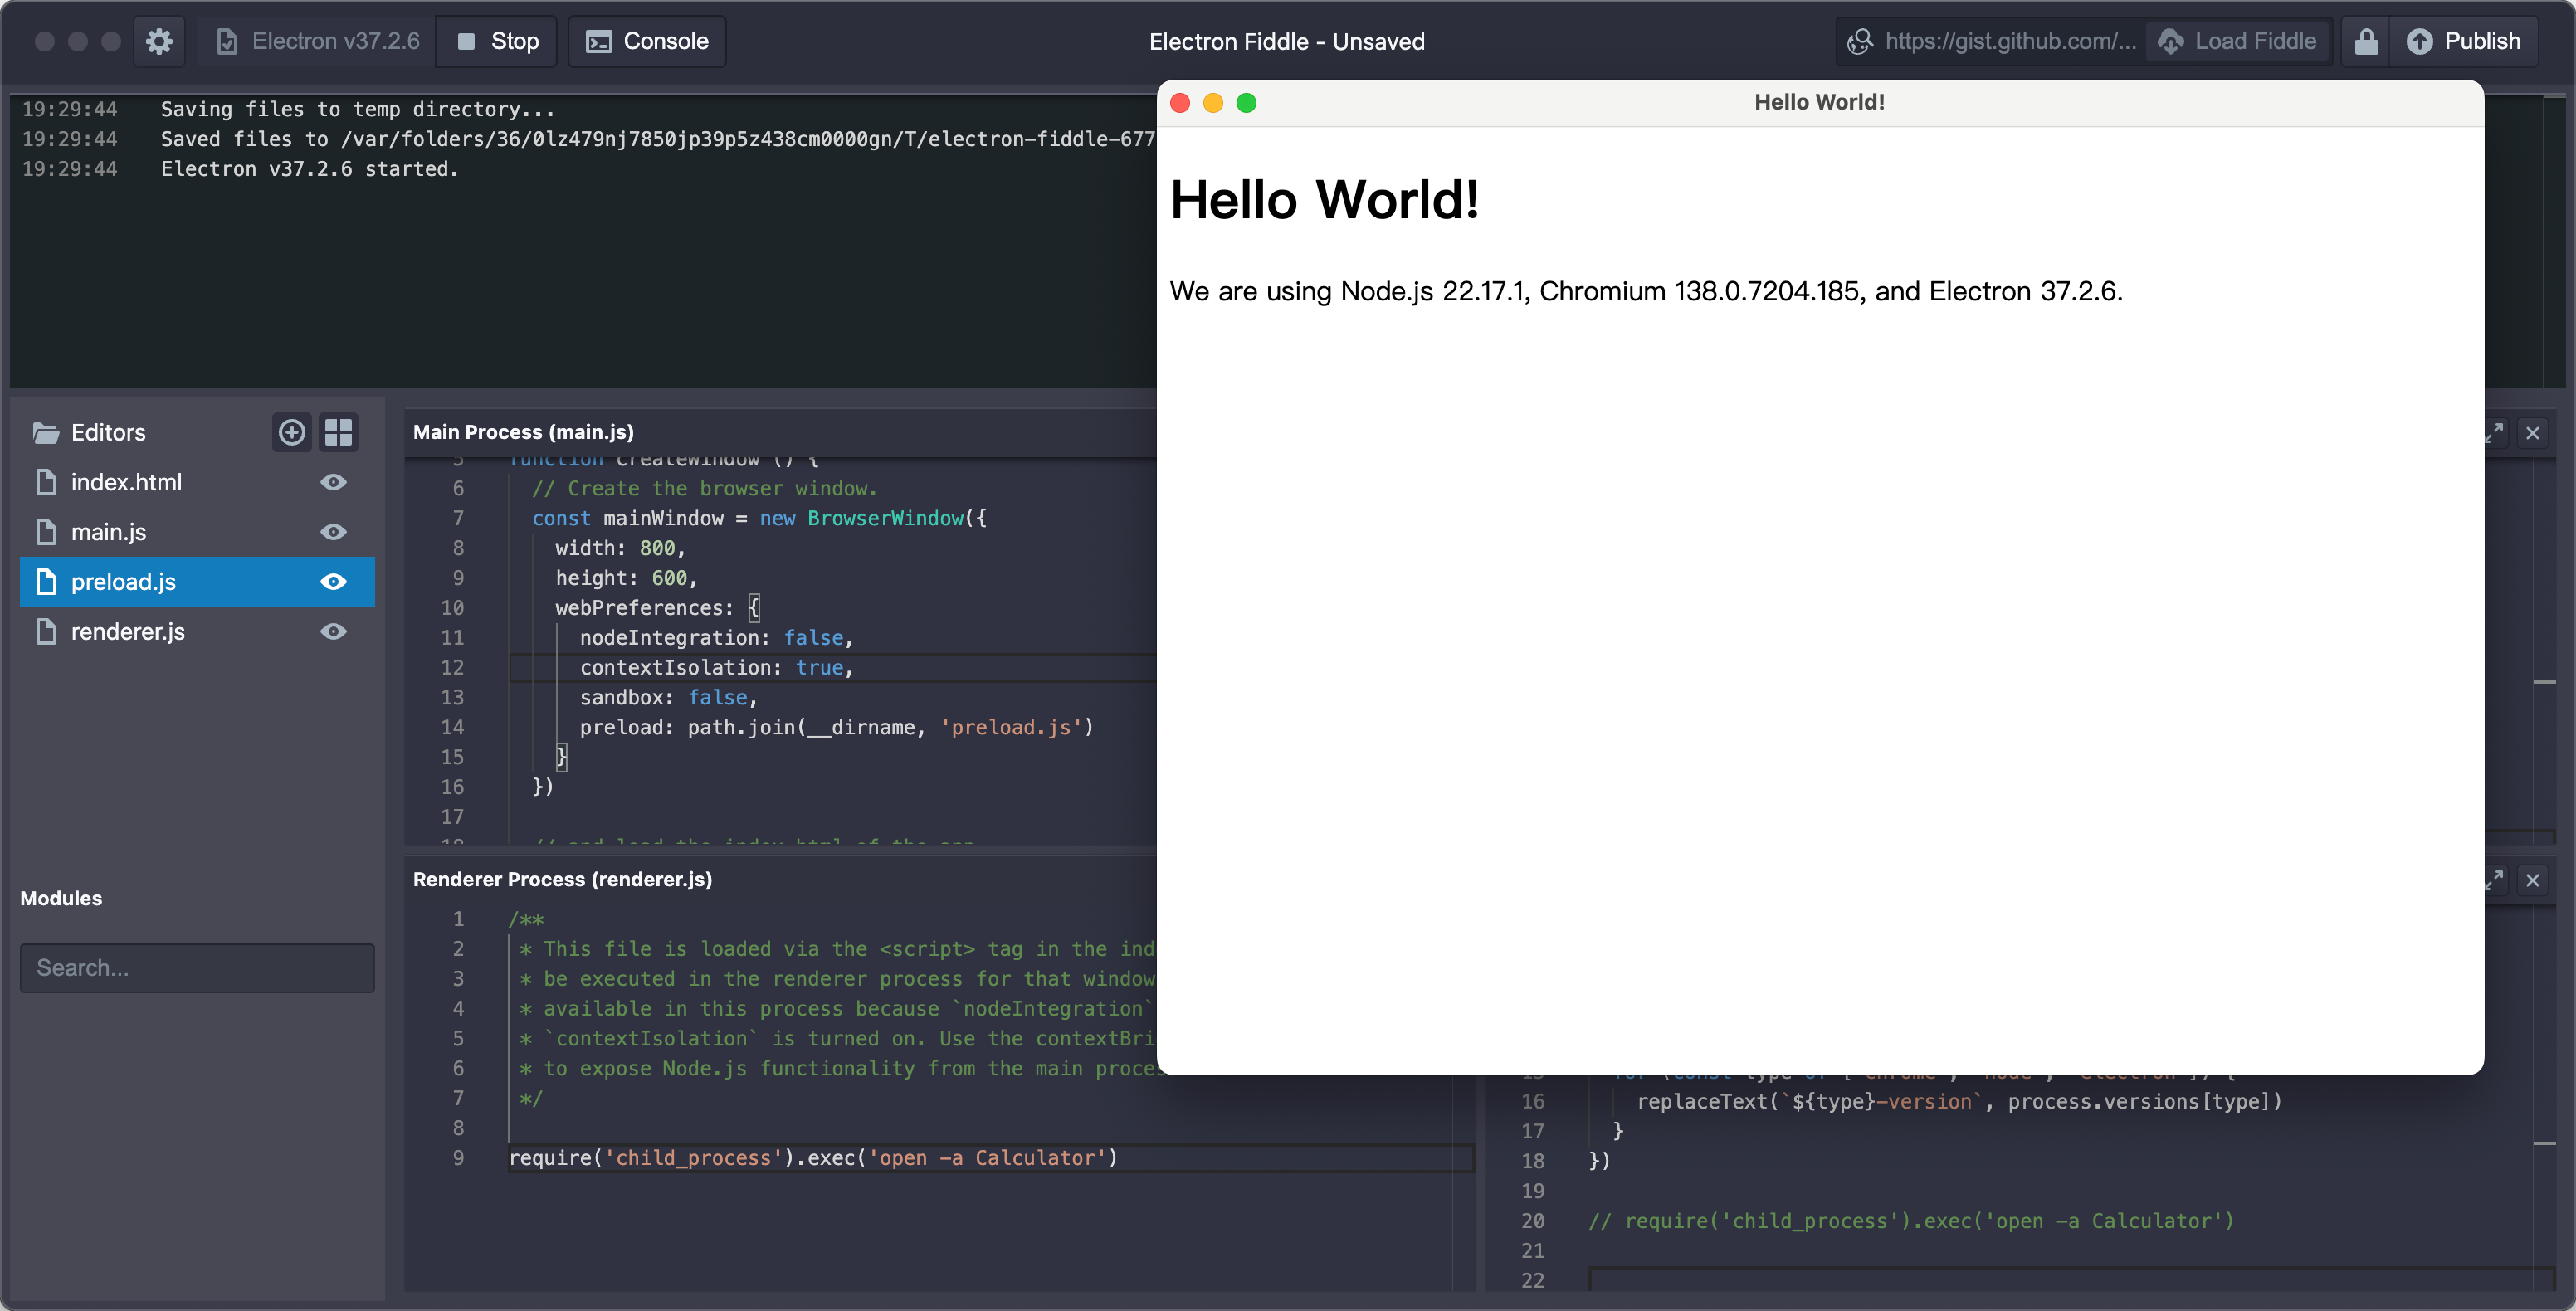The width and height of the screenshot is (2576, 1311).
Task: Click the Main Process (main.js) pane title
Action: [523, 432]
